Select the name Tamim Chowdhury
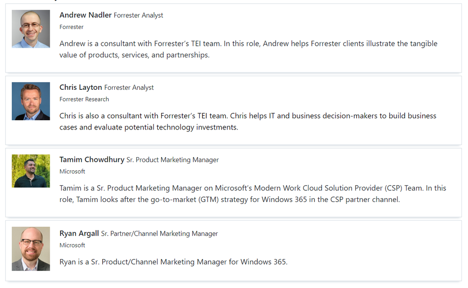 (92, 159)
